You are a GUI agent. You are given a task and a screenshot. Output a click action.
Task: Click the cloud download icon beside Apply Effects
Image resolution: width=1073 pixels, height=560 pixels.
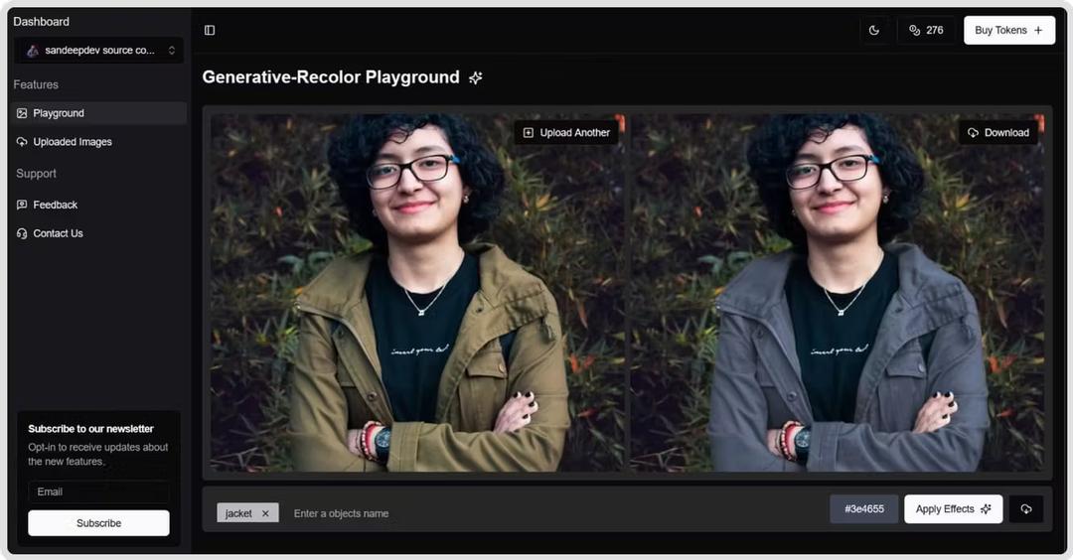coord(1025,508)
